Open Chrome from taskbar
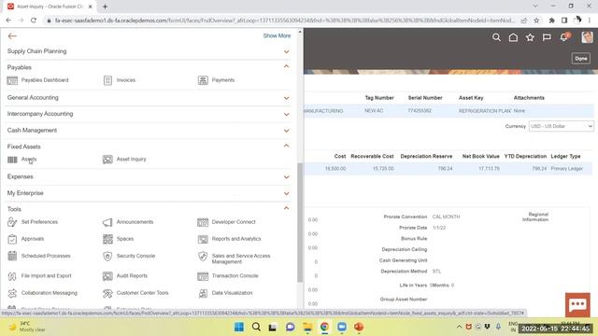Screen dimensions: 598x336 [324, 327]
